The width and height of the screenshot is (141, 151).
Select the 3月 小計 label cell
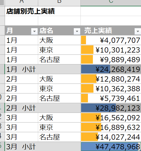[x=43, y=147]
